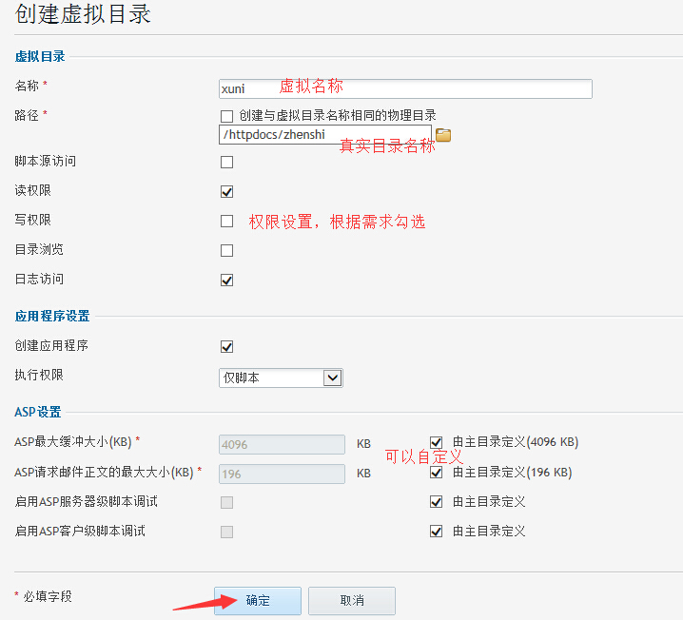Uncheck 由主目录定义 for ASP服务器级脚本调试
The height and width of the screenshot is (620, 683).
pyautogui.click(x=437, y=502)
